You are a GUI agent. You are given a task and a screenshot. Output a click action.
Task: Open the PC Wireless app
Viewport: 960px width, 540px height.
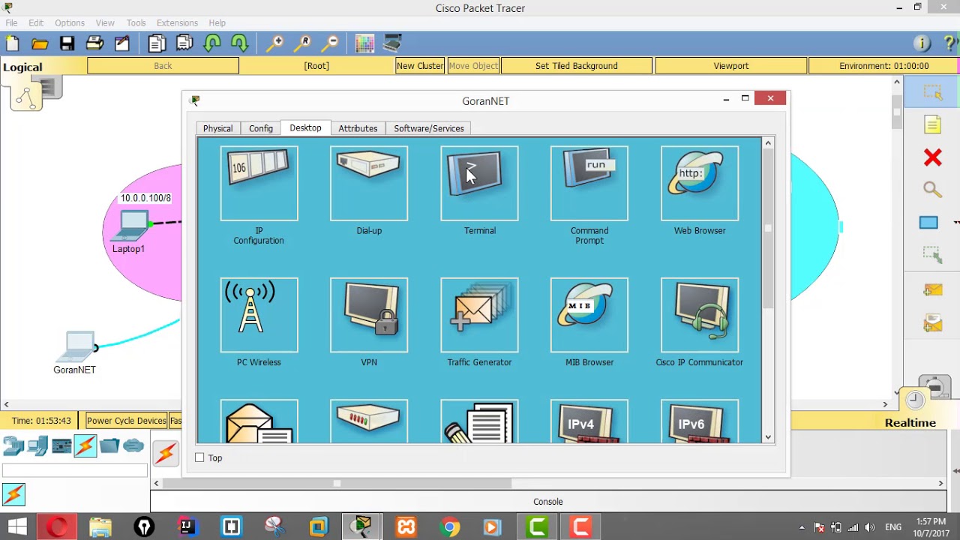259,315
